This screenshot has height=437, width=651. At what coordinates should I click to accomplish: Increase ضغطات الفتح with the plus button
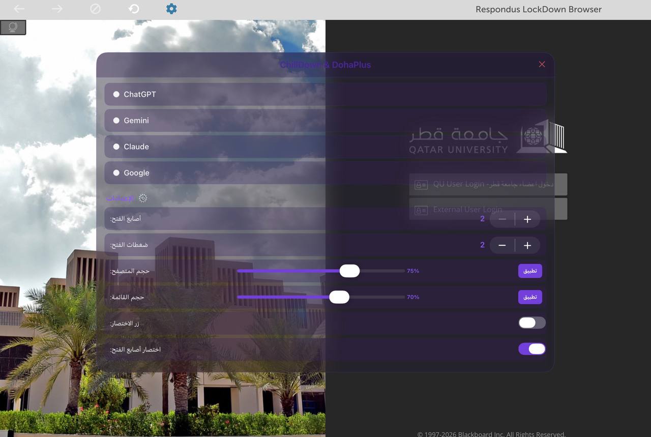[x=527, y=245]
